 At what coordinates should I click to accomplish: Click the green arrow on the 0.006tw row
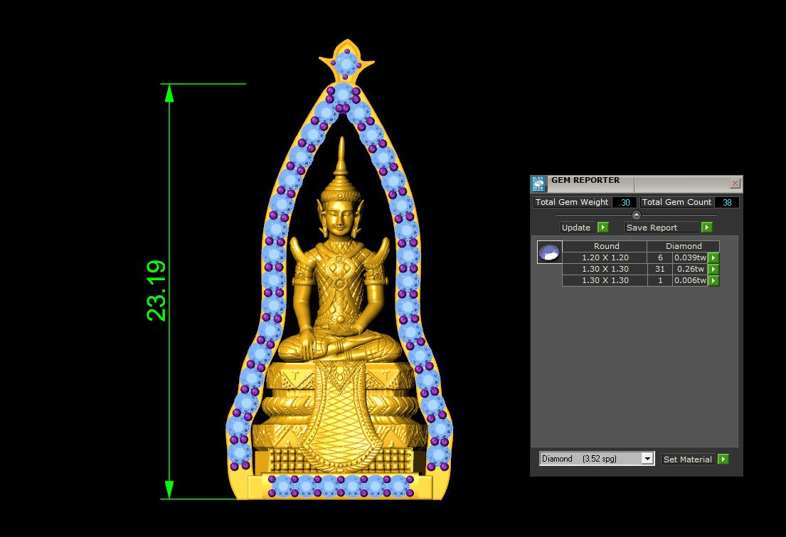(x=713, y=280)
